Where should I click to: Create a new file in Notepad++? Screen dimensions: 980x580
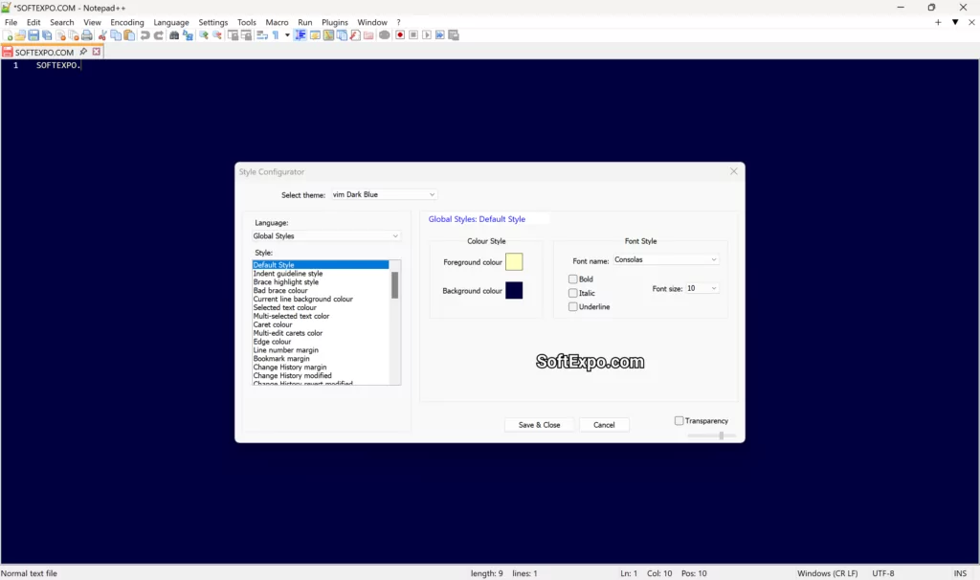(x=8, y=33)
